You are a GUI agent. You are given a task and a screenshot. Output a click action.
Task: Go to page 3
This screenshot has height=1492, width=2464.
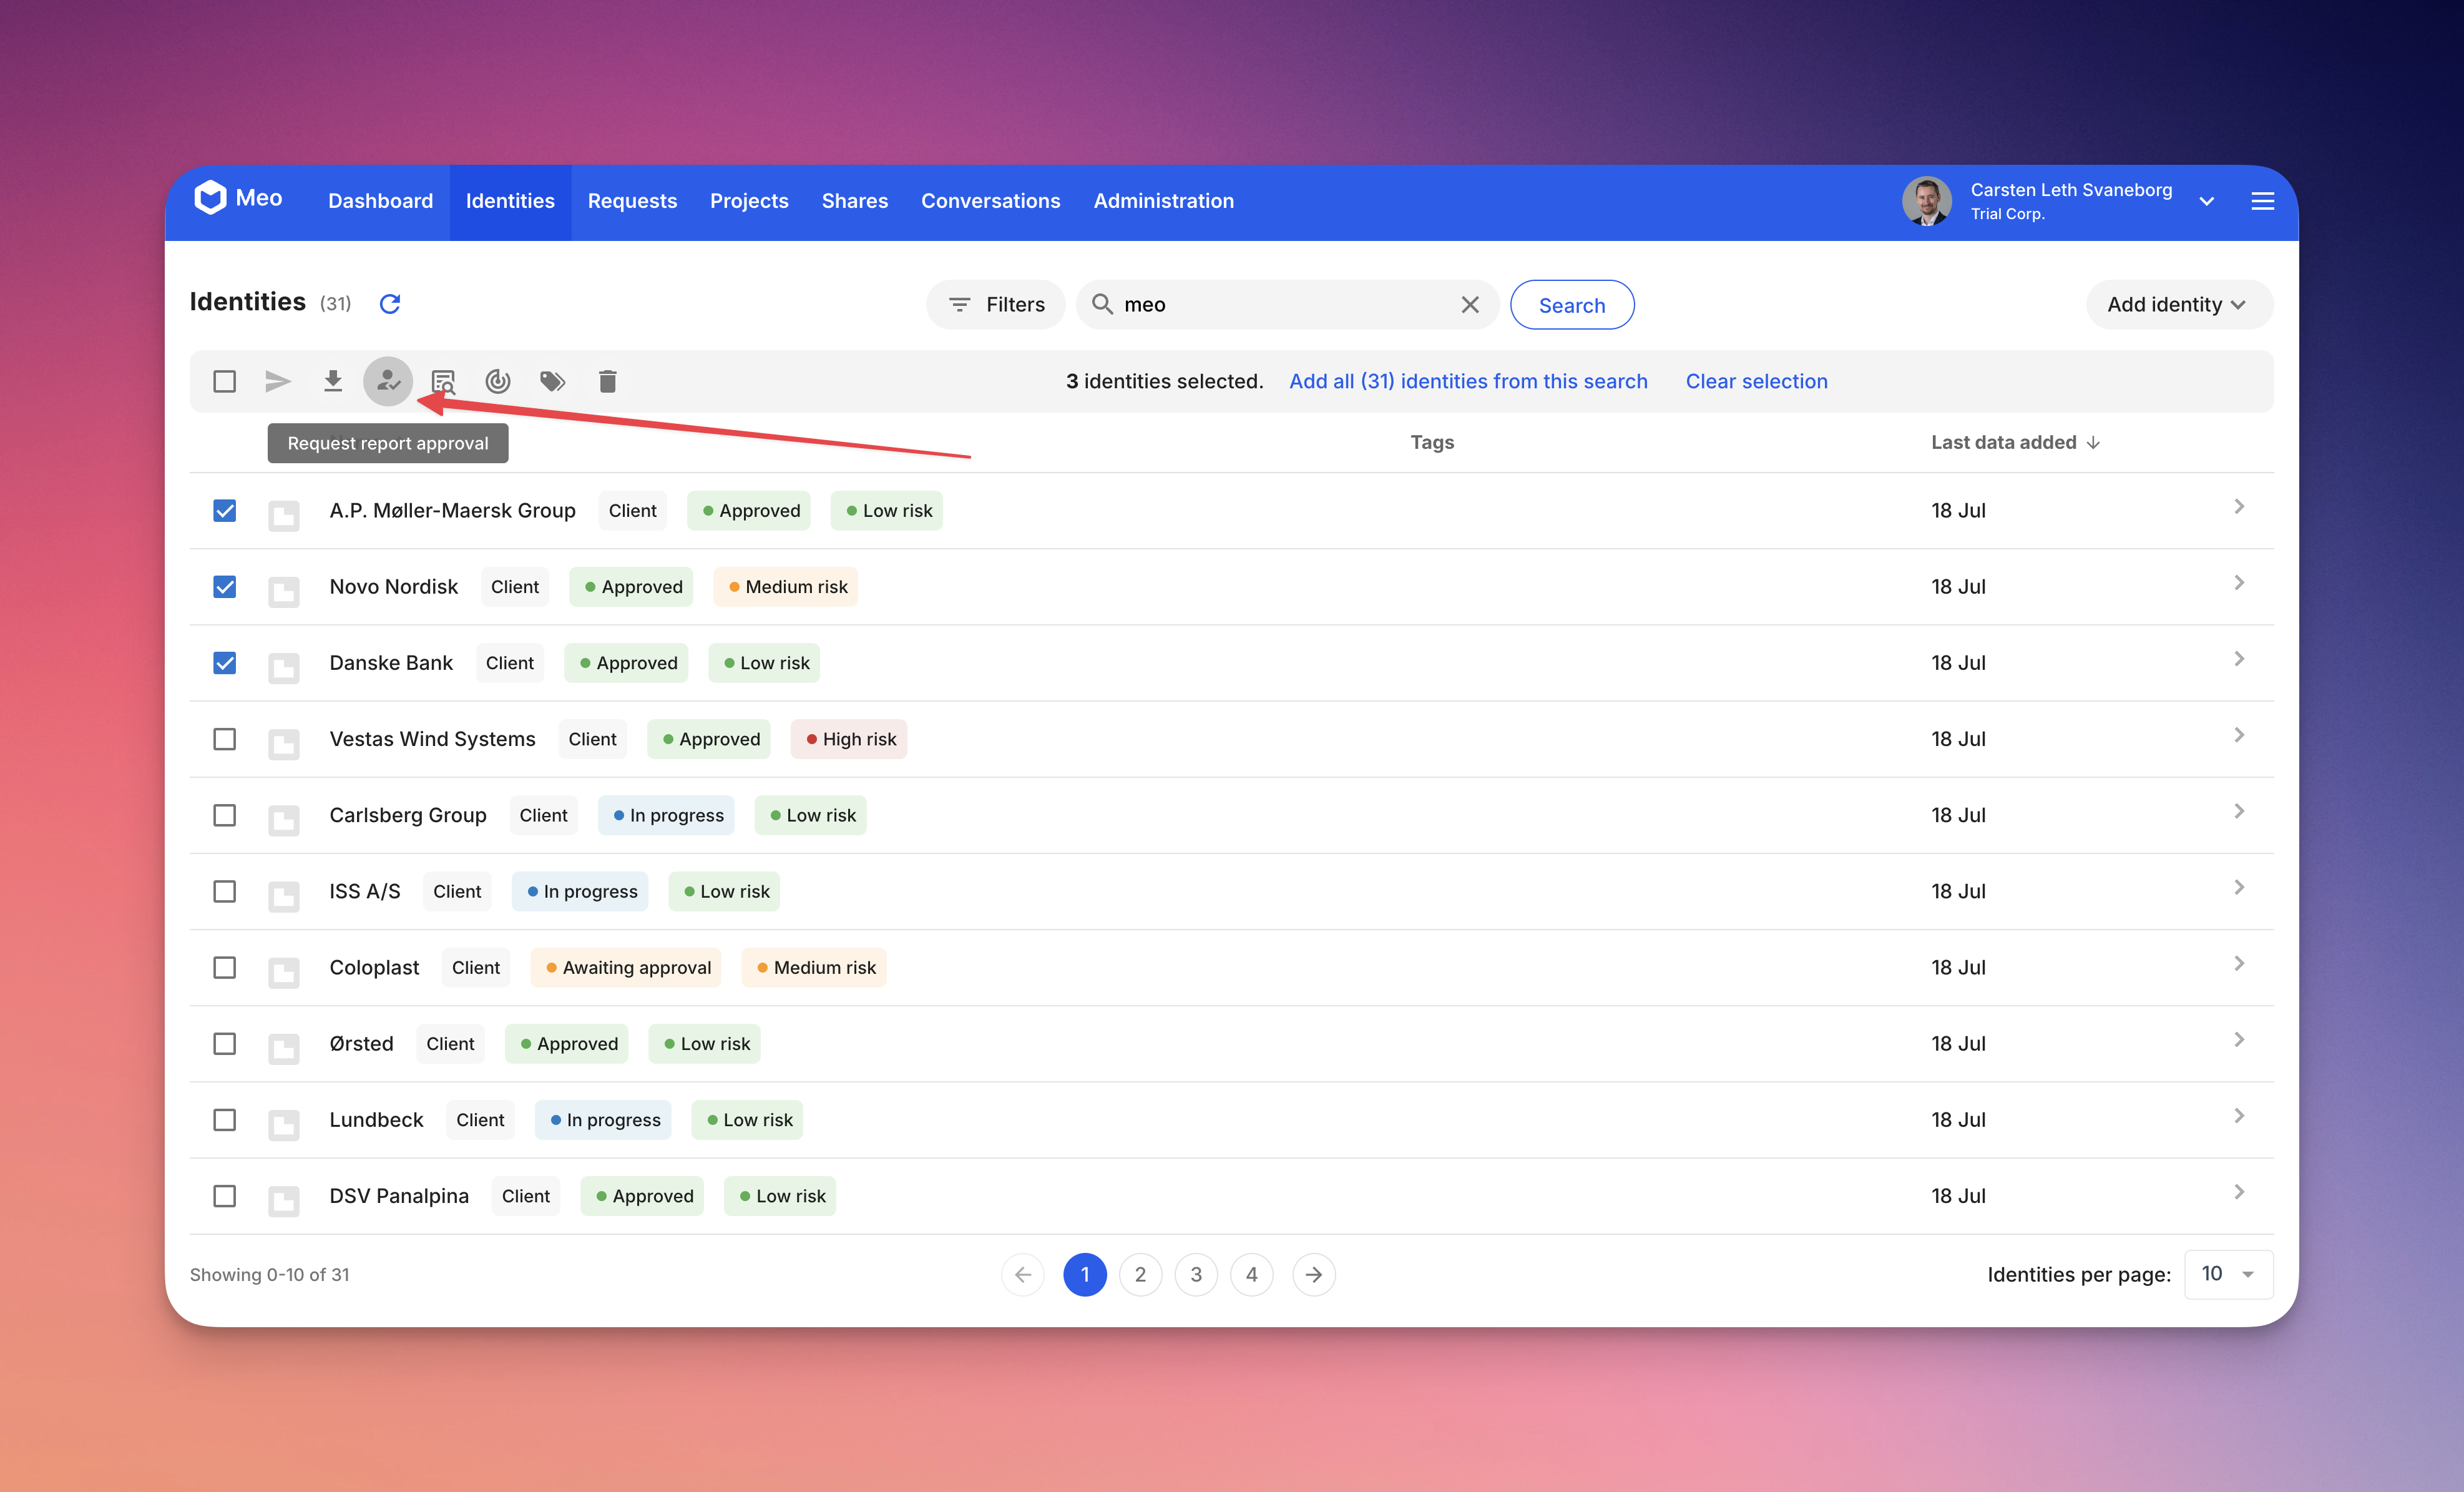pyautogui.click(x=1196, y=1275)
